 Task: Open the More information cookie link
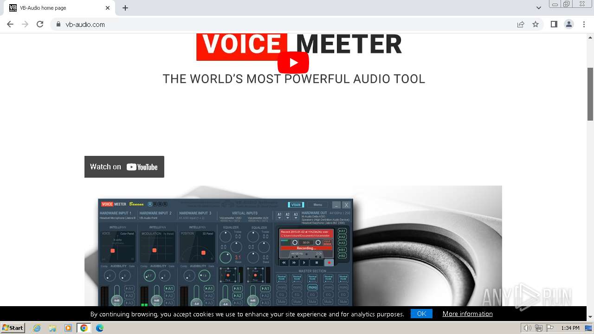coord(467,314)
